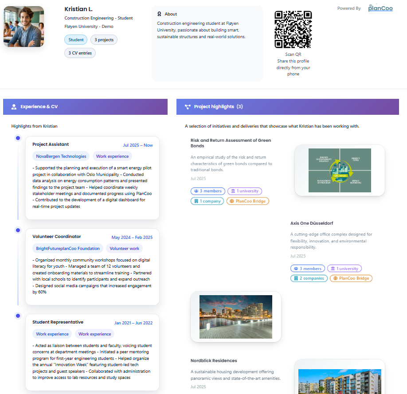The image size is (407, 394).
Task: Click the 1 company badge icon on Green Bonds
Action: [196, 200]
